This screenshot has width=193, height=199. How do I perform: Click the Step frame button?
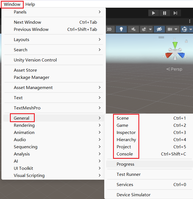point(175,13)
